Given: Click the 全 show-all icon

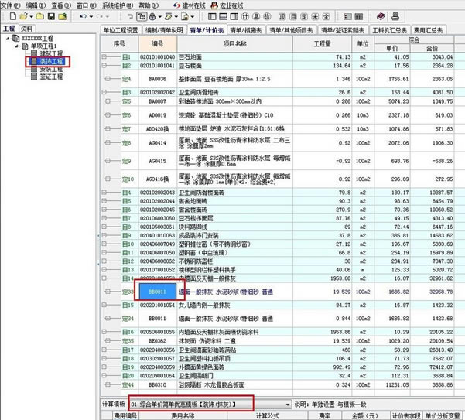Looking at the screenshot, I should click(x=326, y=16).
